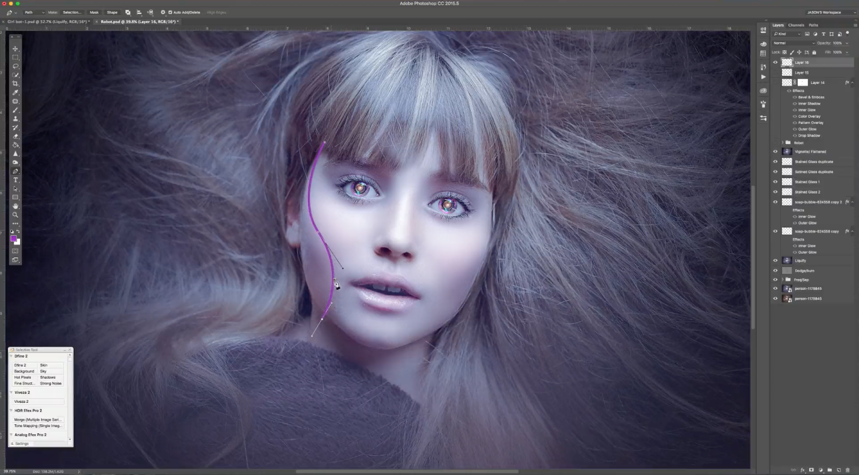Viewport: 859px width, 475px height.
Task: Choose the Type tool
Action: [15, 180]
